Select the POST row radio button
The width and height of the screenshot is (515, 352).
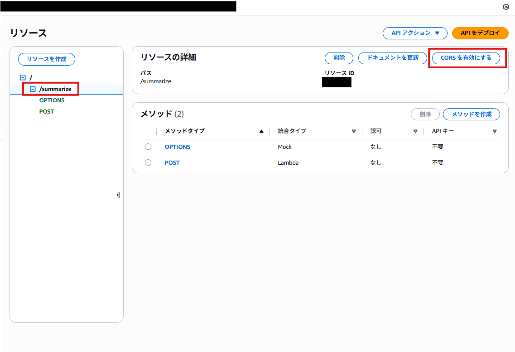point(148,162)
